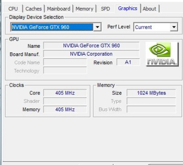Select the NVIDIA GeForce GTX 960 device combo box
Viewport: 183px width, 165px height.
[56, 27]
